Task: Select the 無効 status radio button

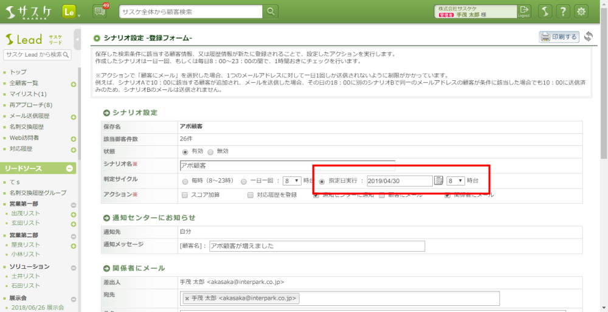Action: 210,151
